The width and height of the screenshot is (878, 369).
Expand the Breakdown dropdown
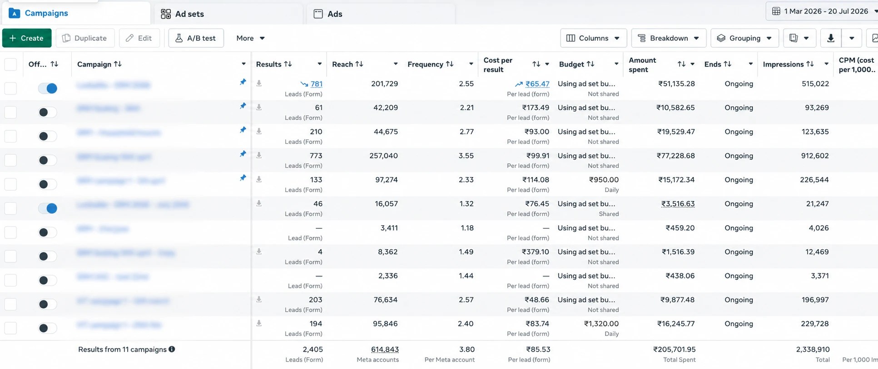(x=669, y=38)
